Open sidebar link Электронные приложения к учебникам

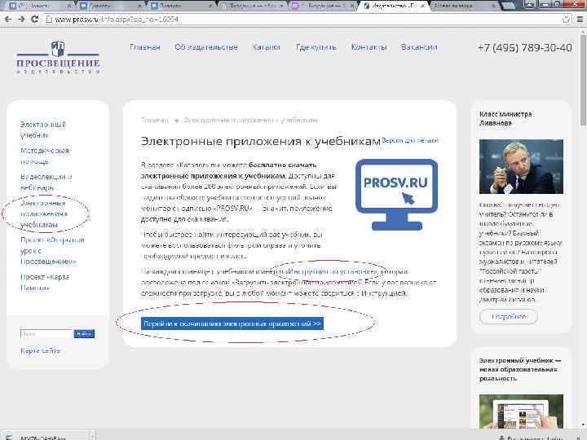tap(44, 213)
